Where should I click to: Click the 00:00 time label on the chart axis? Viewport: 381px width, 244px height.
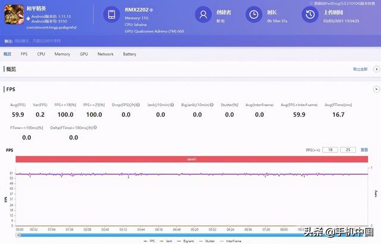point(20,230)
